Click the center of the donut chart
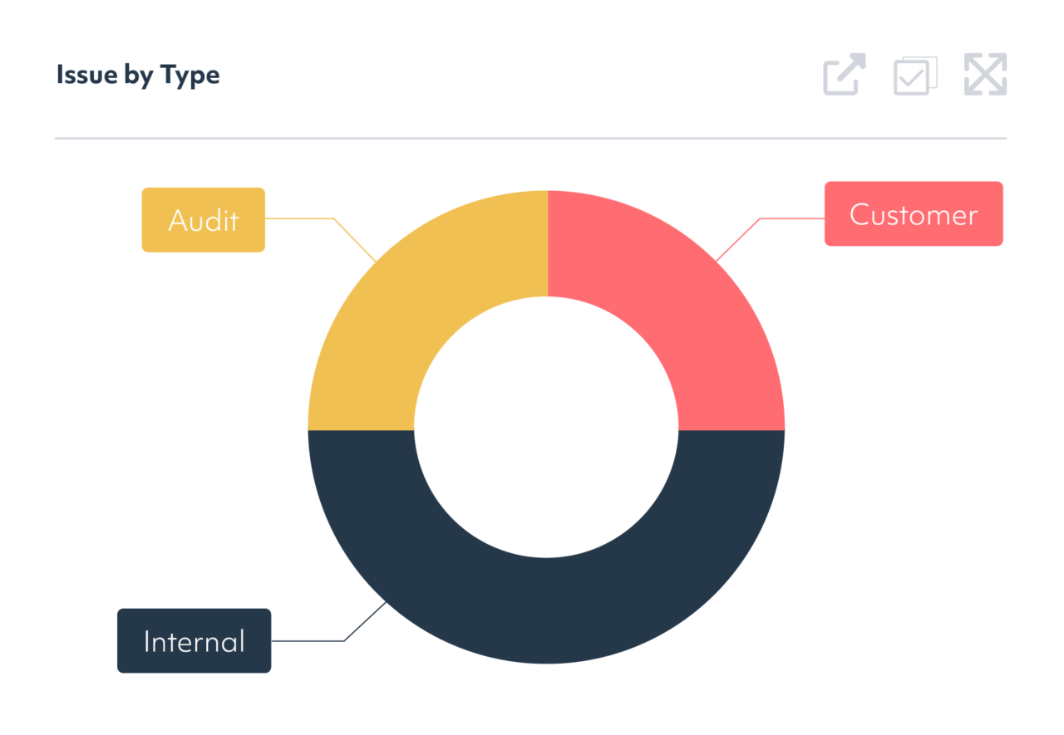This screenshot has width=1064, height=735. click(547, 429)
